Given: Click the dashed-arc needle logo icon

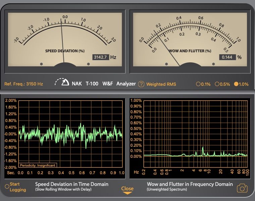Looking at the screenshot, I should tap(62, 82).
